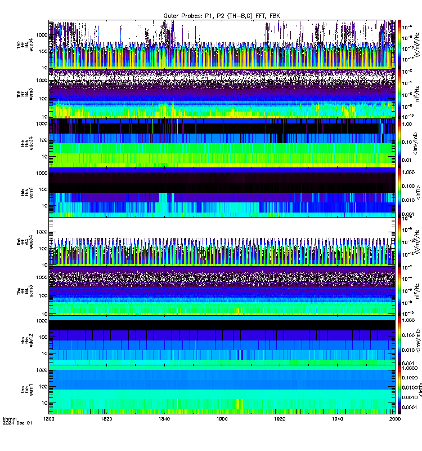The height and width of the screenshot is (451, 422).
Task: Click the color bar beside thc fff eac34 panel
Action: pyautogui.click(x=399, y=242)
